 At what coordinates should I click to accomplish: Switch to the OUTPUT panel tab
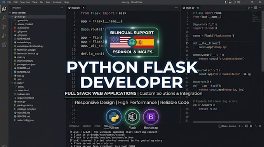87,126
